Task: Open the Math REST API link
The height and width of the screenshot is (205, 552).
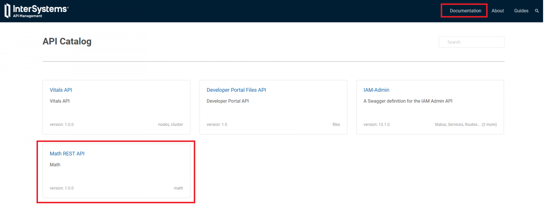Action: (67, 153)
